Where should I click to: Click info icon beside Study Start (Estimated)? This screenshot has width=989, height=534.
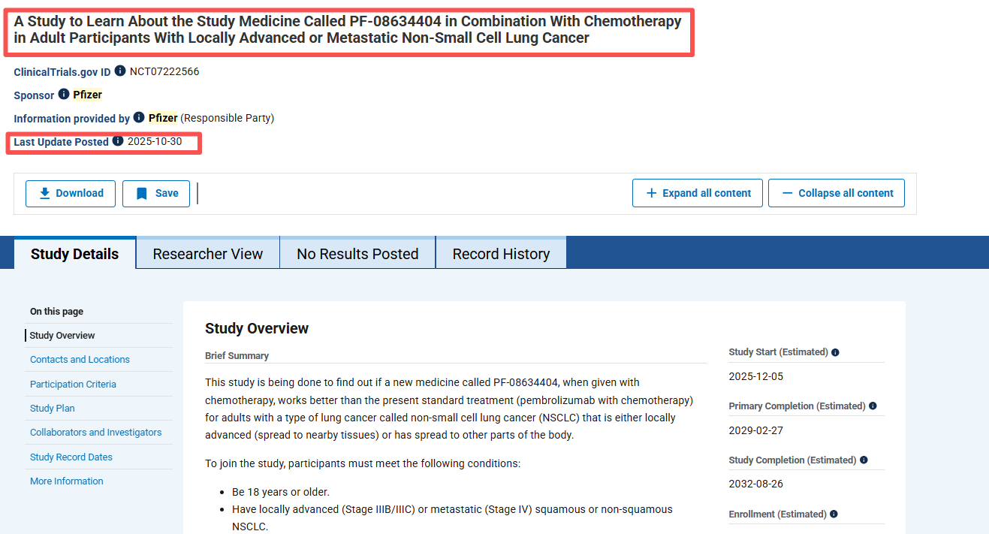[x=835, y=352]
